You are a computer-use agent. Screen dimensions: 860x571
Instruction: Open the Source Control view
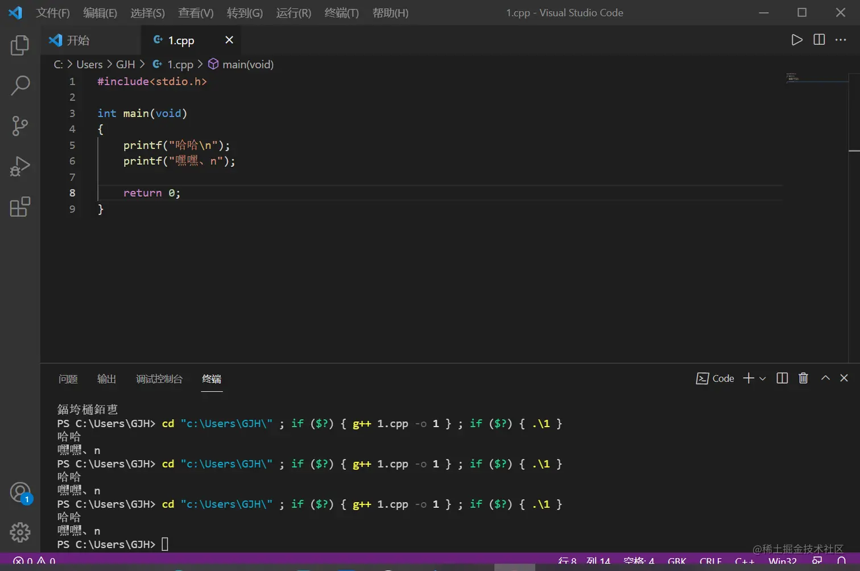(20, 126)
